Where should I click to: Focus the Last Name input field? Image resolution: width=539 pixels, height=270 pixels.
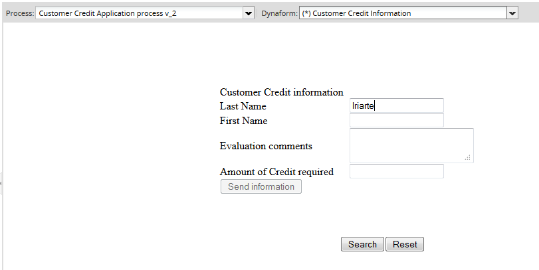coord(396,105)
